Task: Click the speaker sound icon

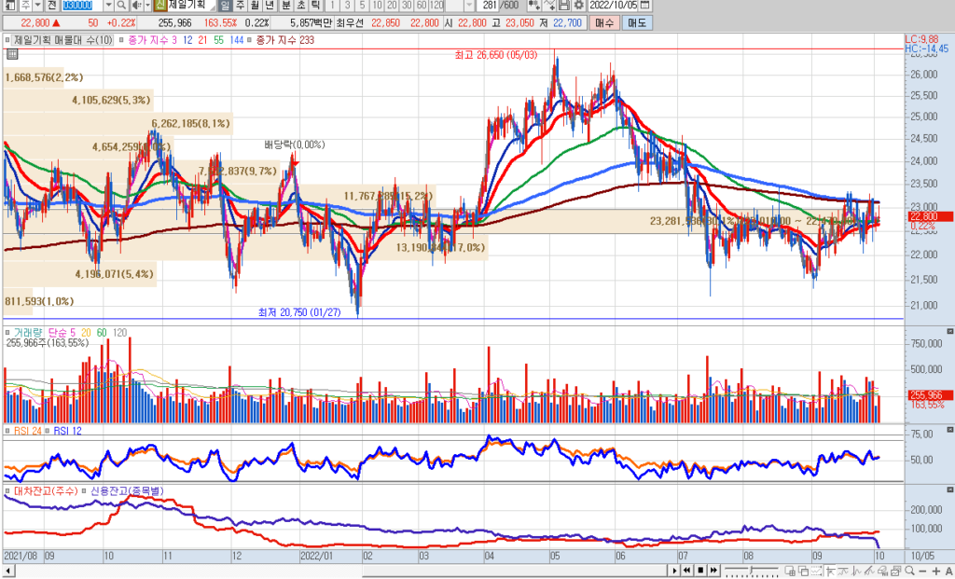Action: pyautogui.click(x=136, y=6)
